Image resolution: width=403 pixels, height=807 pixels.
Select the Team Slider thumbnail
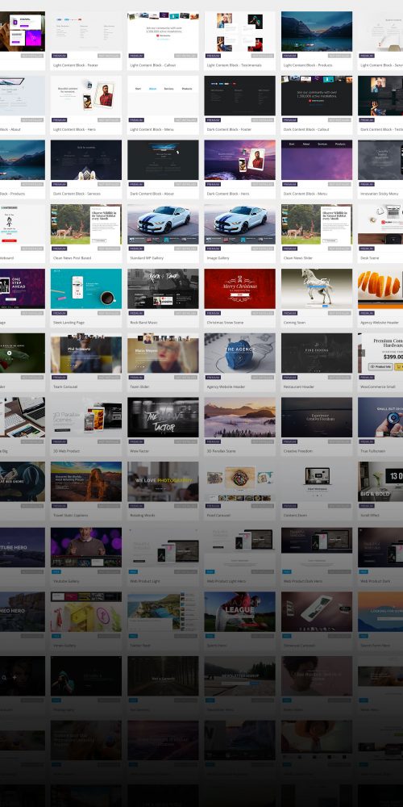(x=163, y=353)
